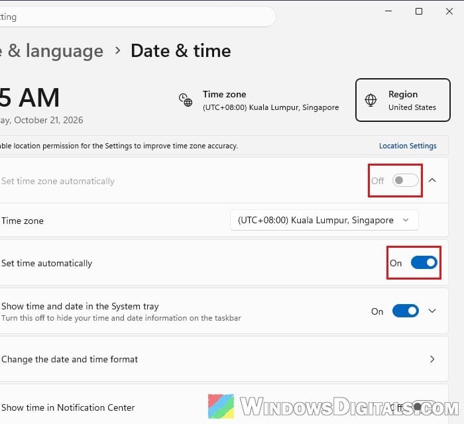Image resolution: width=464 pixels, height=424 pixels.
Task: Open the Region United States card
Action: pyautogui.click(x=403, y=100)
